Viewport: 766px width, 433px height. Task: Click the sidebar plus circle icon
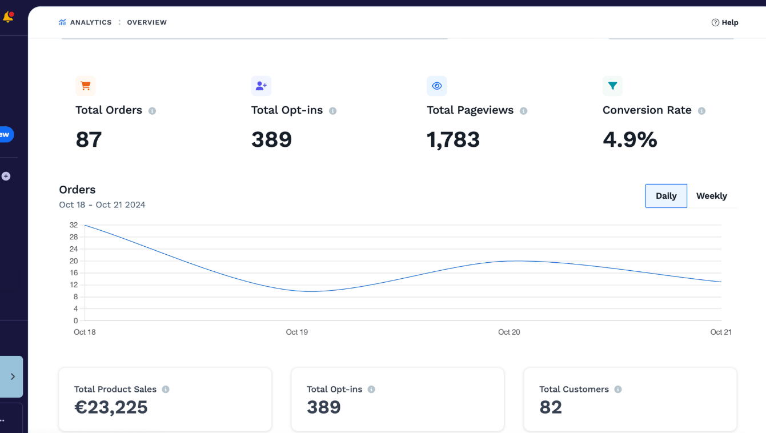6,176
